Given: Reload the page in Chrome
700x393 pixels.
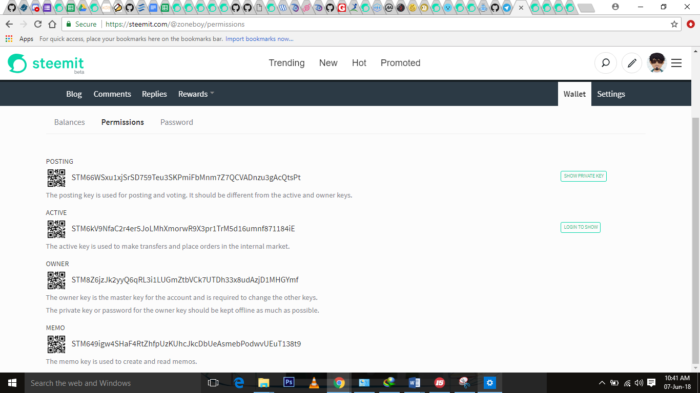Looking at the screenshot, I should [38, 24].
